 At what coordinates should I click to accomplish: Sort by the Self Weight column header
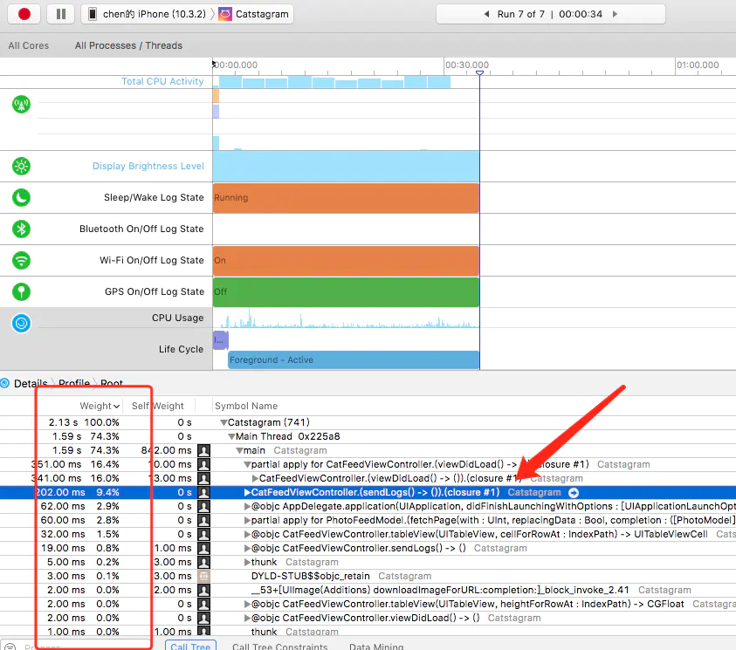(158, 406)
